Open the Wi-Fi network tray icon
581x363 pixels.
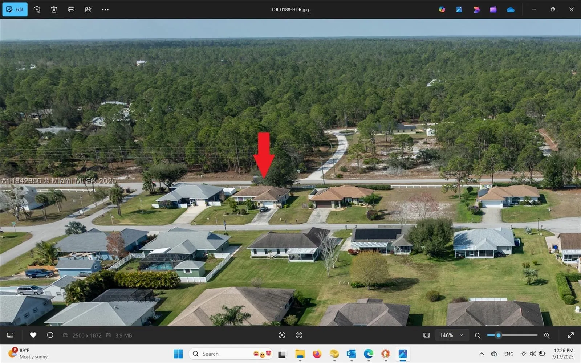524,354
